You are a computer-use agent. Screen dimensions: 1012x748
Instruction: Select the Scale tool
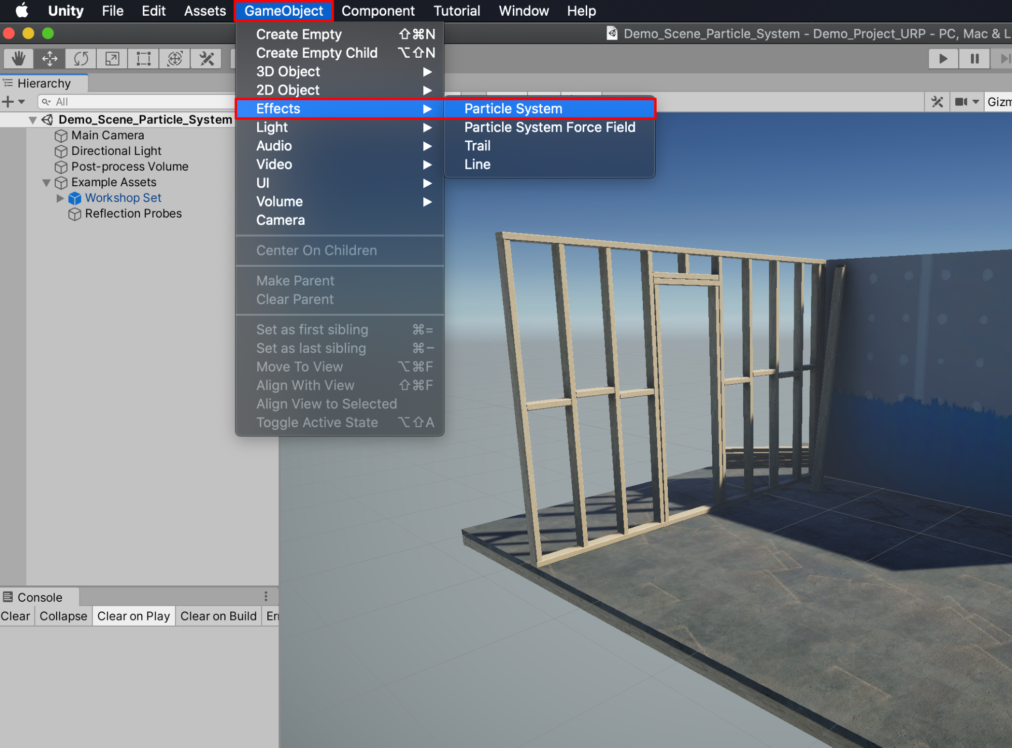coord(112,59)
